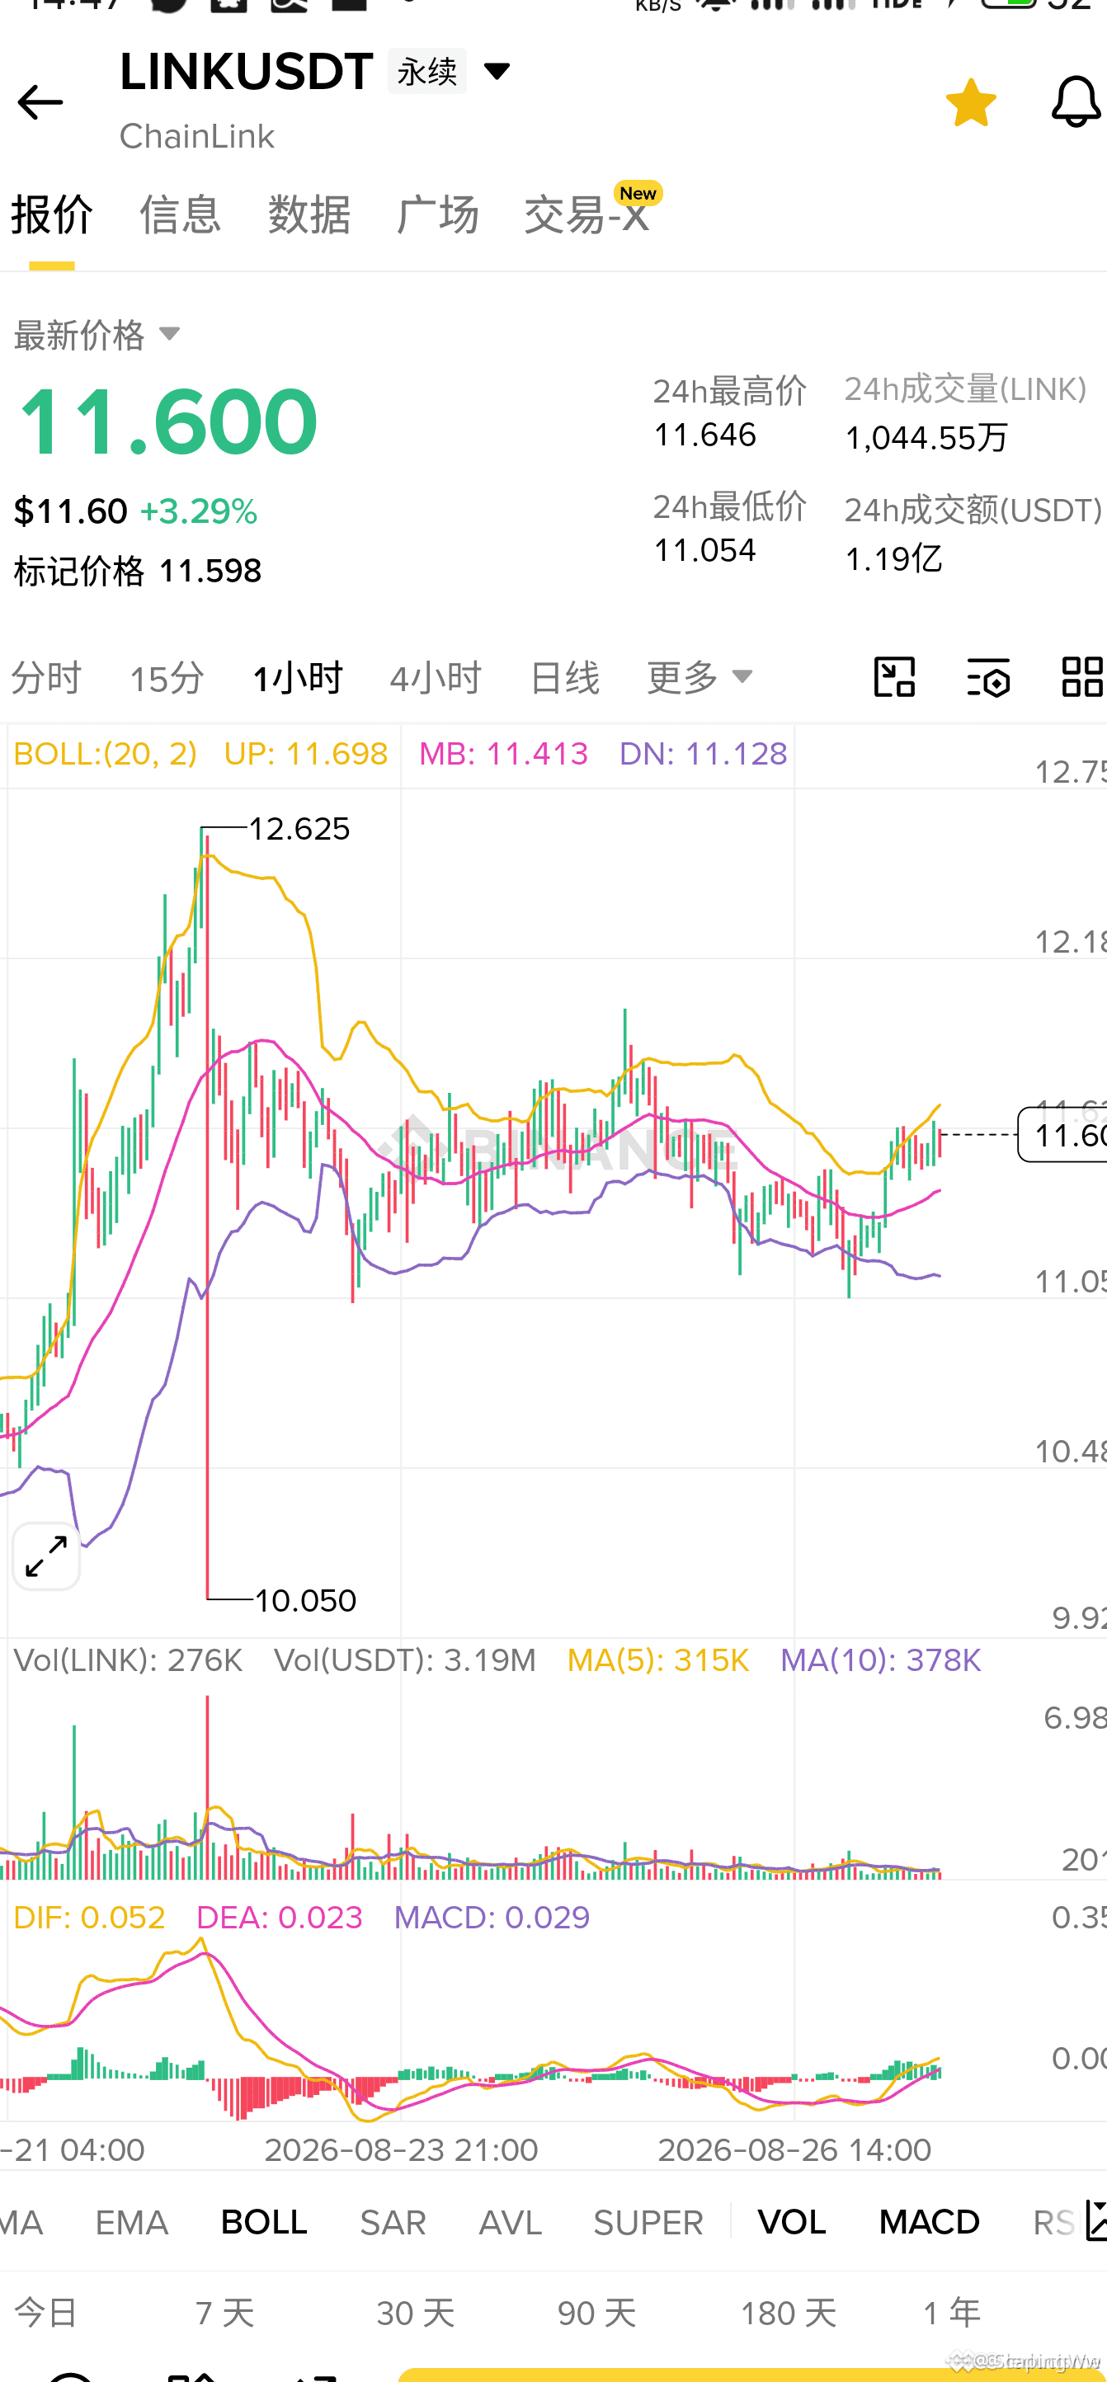The image size is (1107, 2382).
Task: Select the 15分 interval
Action: click(x=167, y=678)
